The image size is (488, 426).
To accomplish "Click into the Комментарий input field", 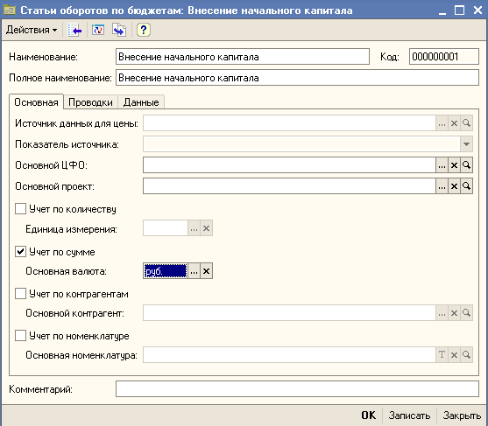I will tap(297, 389).
